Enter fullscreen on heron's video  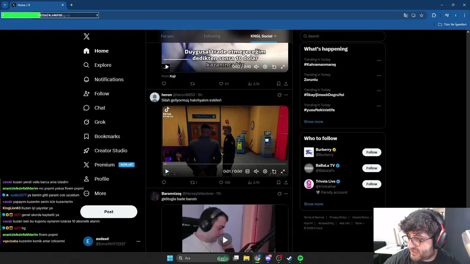283,171
